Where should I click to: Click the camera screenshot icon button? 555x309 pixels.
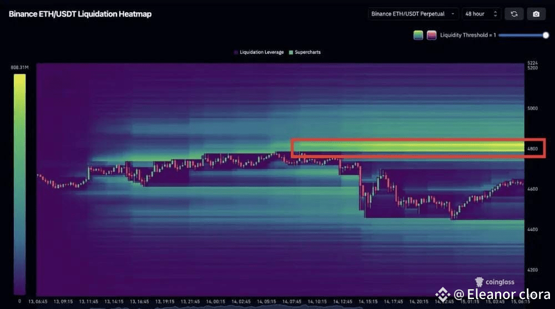536,14
